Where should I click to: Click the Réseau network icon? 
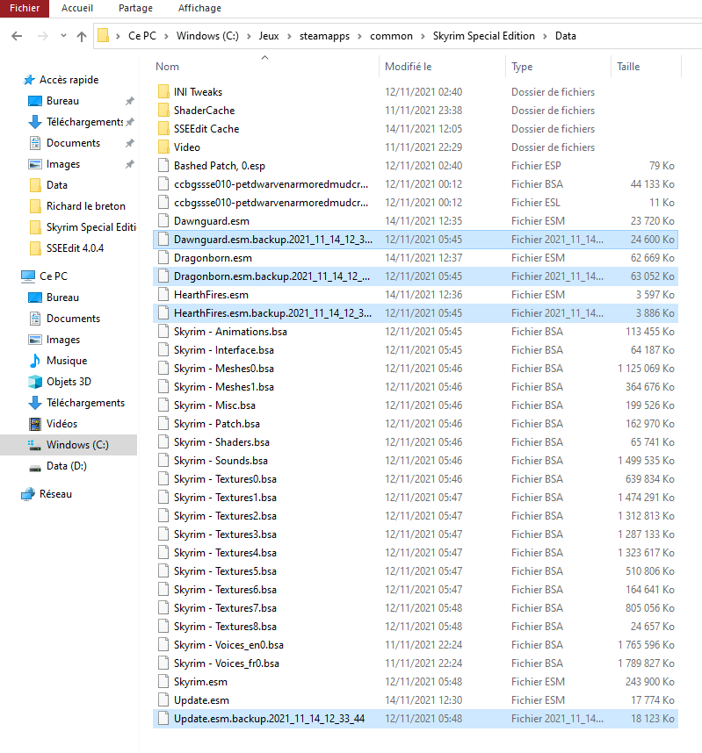coord(28,494)
